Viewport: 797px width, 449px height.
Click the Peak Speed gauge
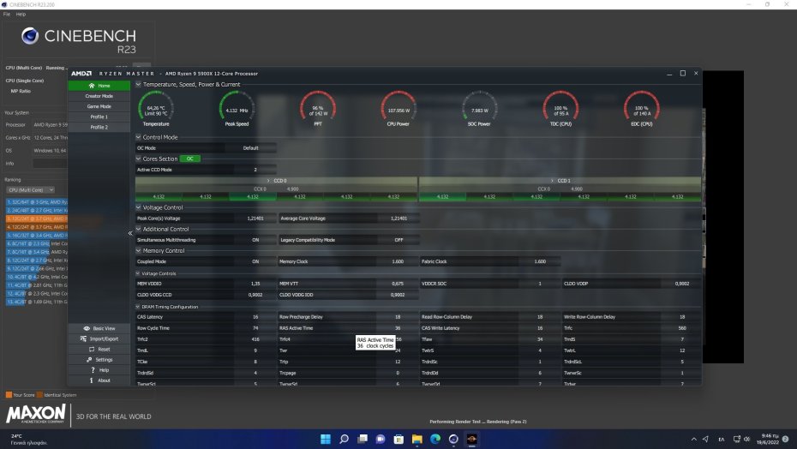[x=237, y=108]
